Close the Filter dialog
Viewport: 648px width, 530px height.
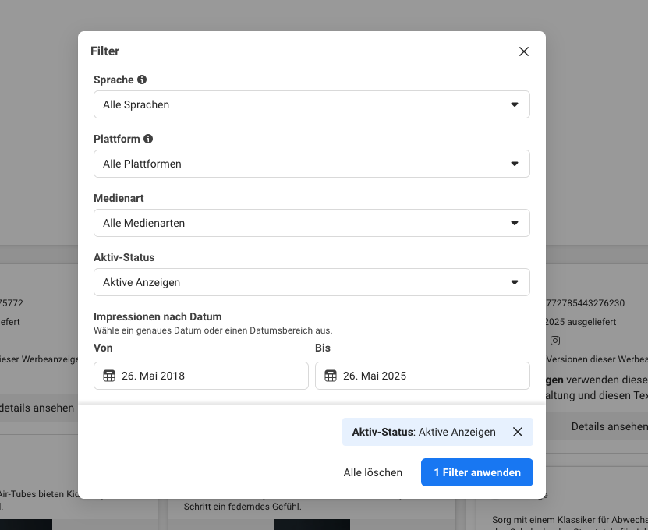523,51
